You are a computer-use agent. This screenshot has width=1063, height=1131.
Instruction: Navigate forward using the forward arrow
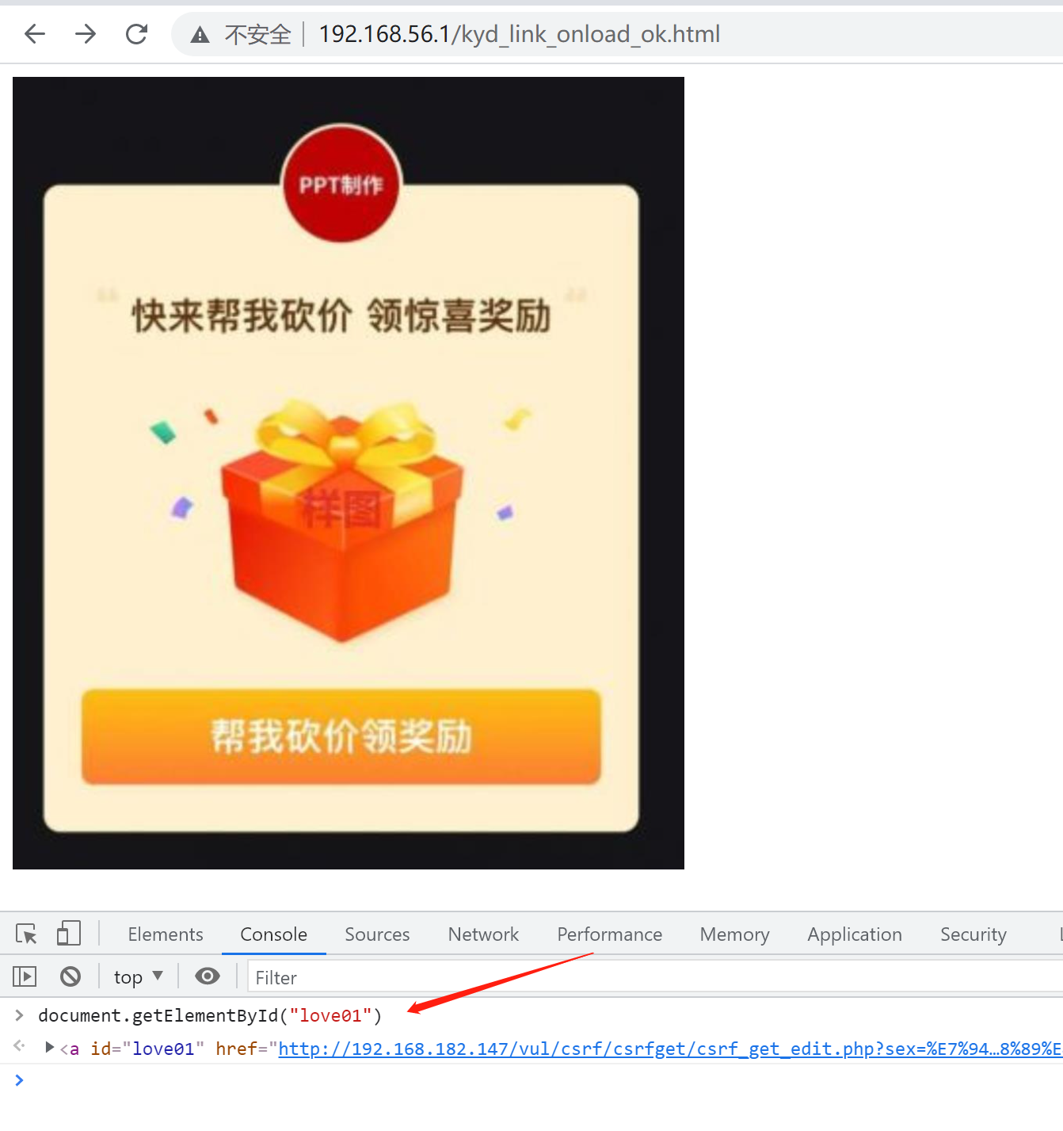point(85,33)
